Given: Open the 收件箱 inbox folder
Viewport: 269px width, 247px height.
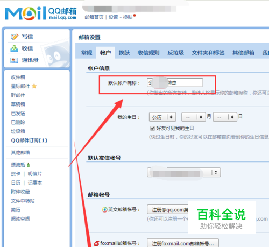Looking at the screenshot, I should point(18,77).
